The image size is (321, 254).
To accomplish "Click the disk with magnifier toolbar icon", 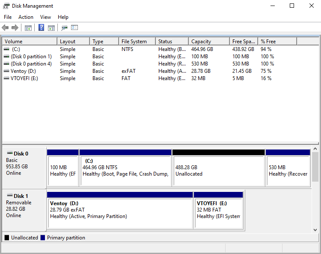I will (64, 28).
